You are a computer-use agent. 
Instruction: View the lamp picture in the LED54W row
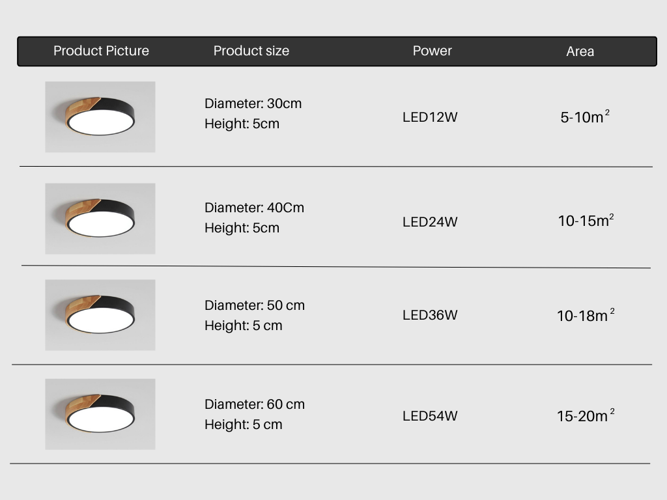(100, 414)
